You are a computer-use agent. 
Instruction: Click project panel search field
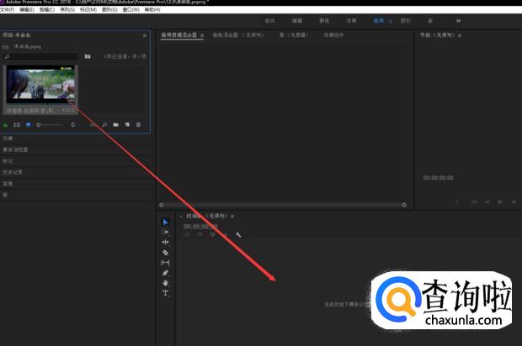click(x=40, y=57)
